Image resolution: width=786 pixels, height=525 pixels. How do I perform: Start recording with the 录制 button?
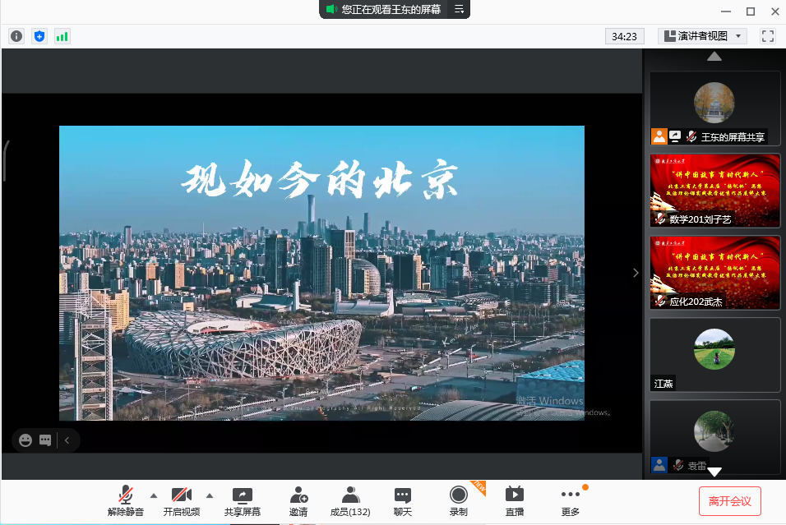[458, 500]
